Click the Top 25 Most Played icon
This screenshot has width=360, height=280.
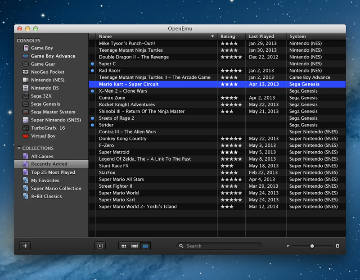[26, 172]
